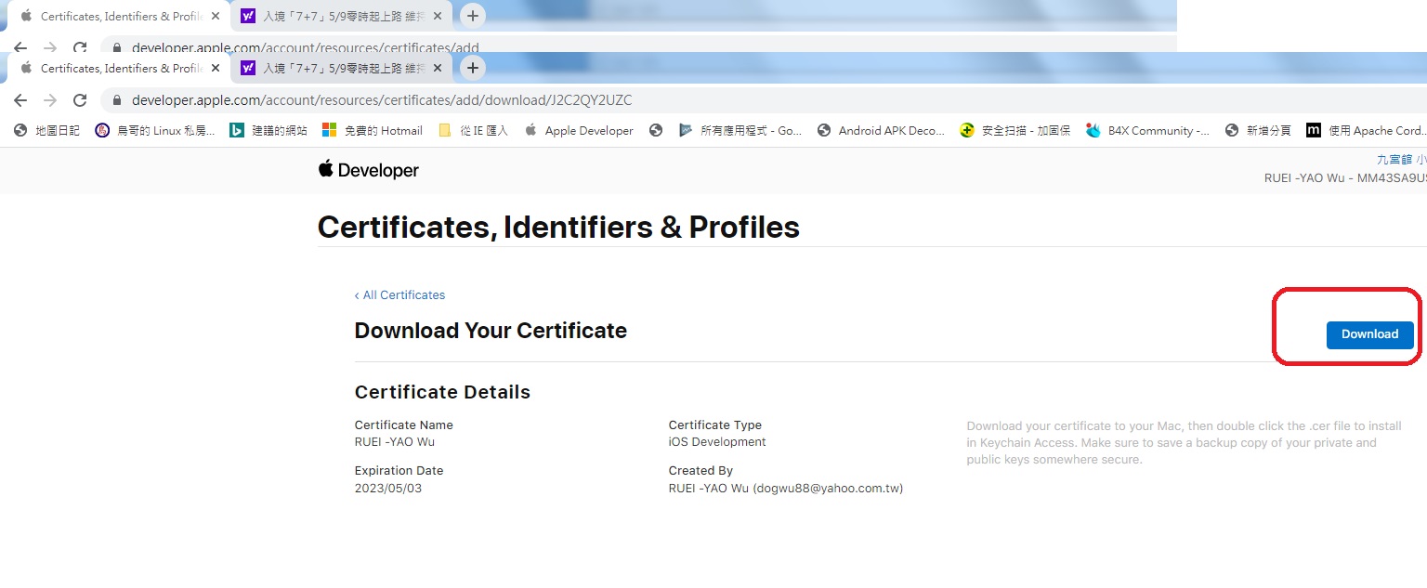Click the RUEI -YAO Wu - MM43SA9U team name
1427x588 pixels.
(x=1345, y=177)
